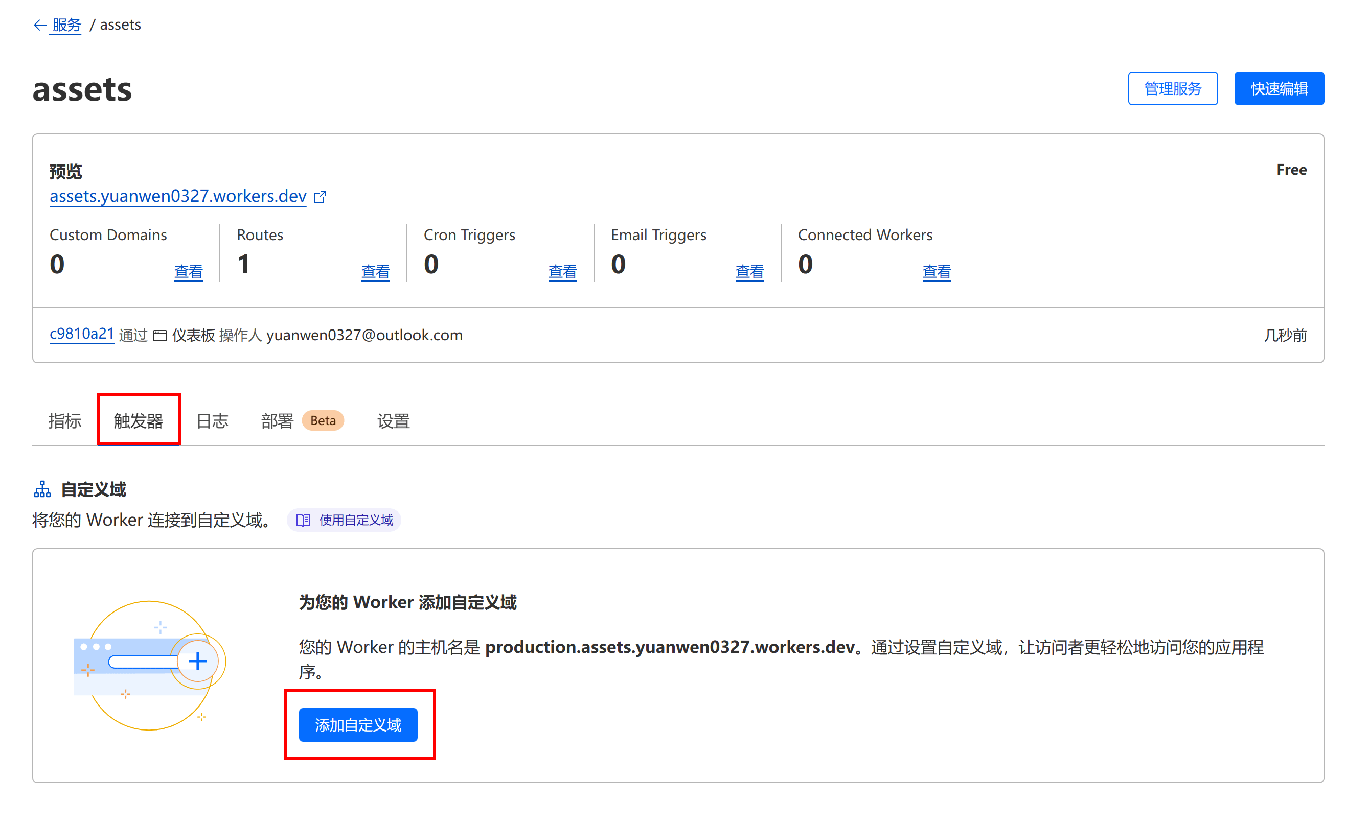Click the 快速编辑 button

click(1279, 88)
